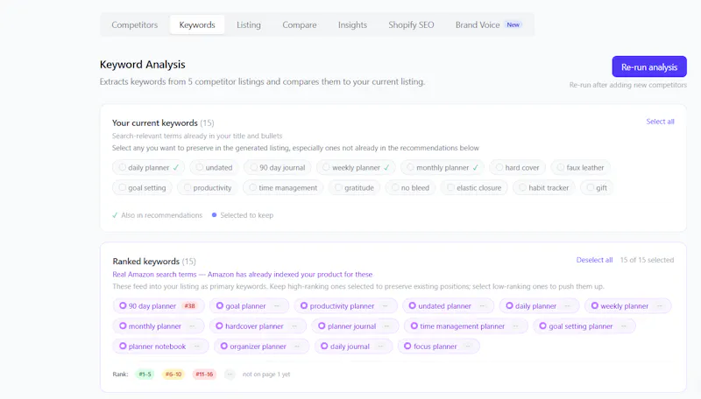Click the 'Real Amazon search terms' note
Viewport: 701px width, 399px height.
pos(243,274)
